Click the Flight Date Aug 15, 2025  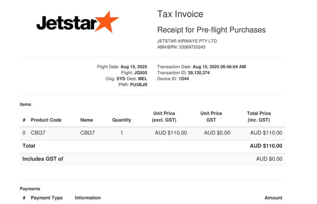click(133, 67)
